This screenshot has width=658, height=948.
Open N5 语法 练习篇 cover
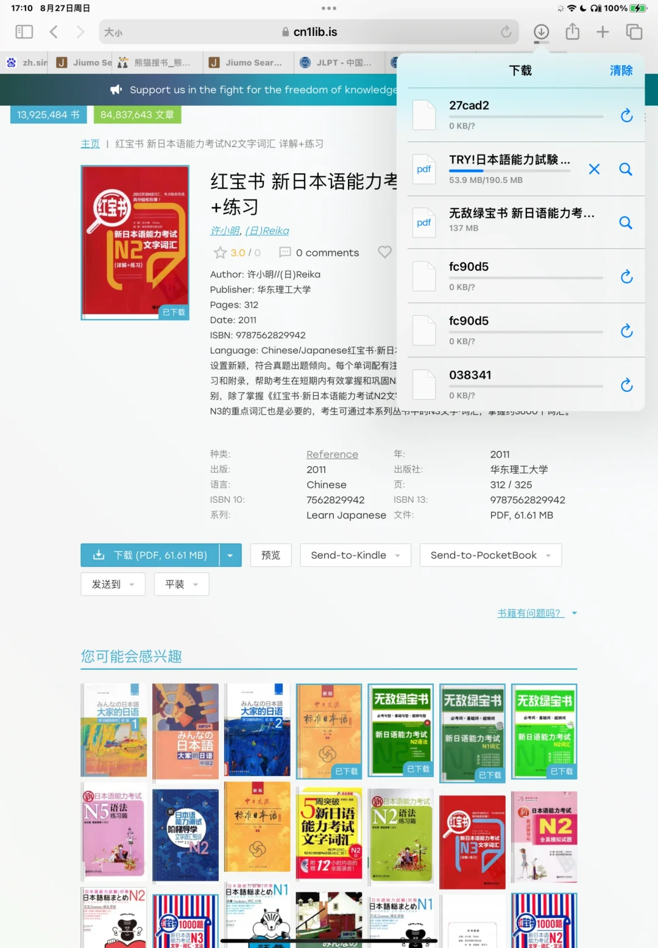(x=114, y=832)
